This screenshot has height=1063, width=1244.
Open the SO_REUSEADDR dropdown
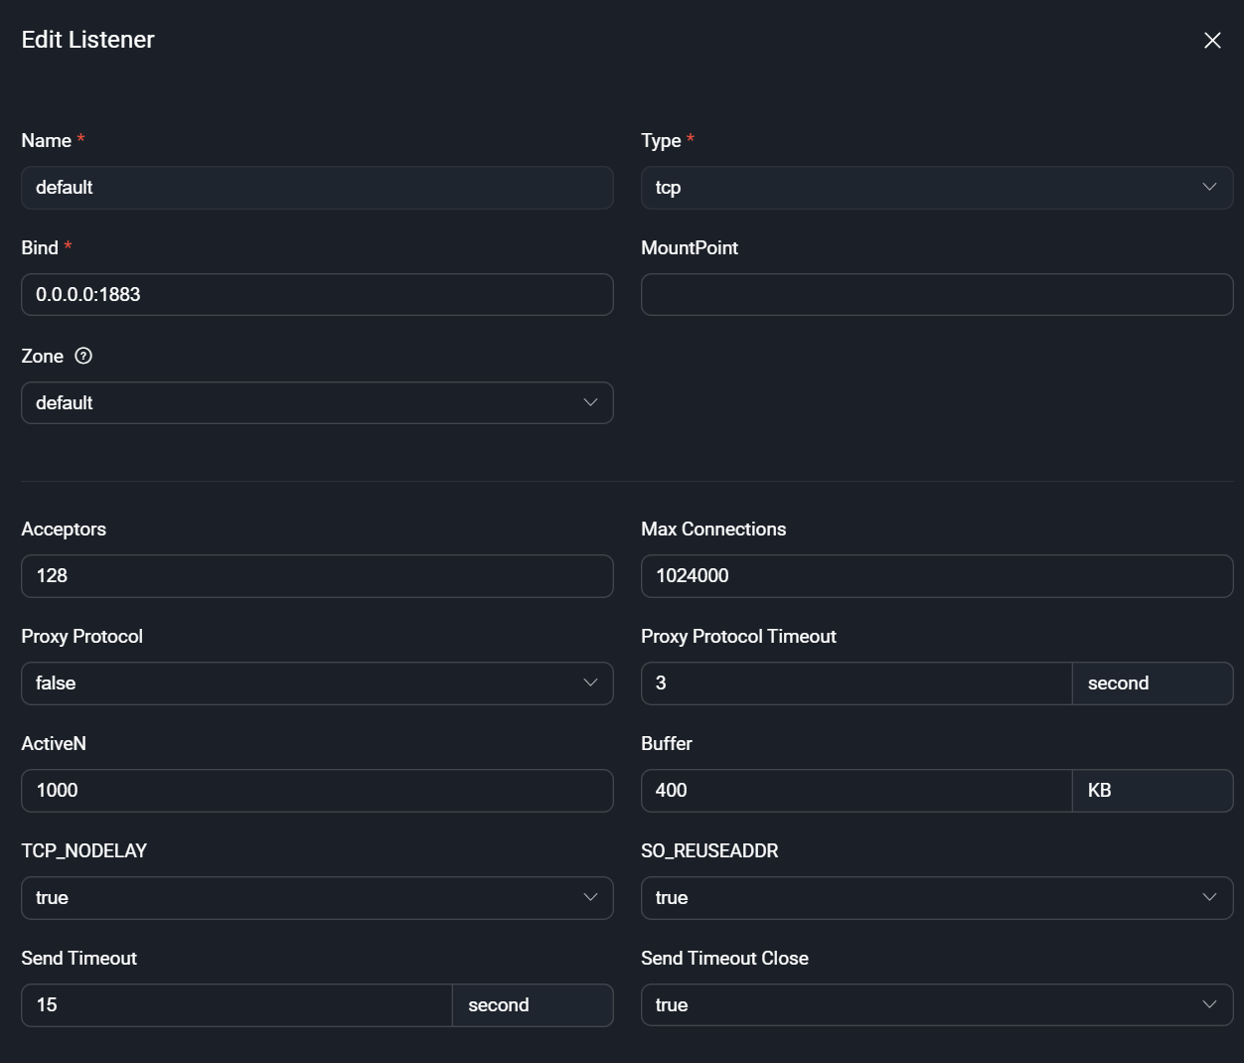coord(936,898)
